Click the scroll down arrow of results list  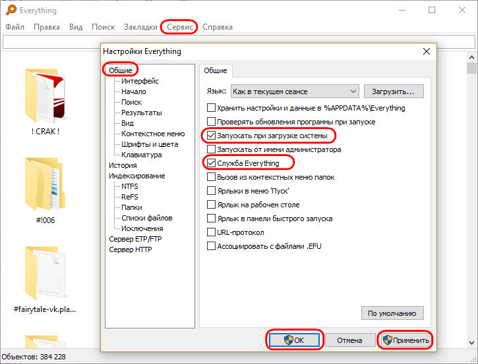pos(471,343)
